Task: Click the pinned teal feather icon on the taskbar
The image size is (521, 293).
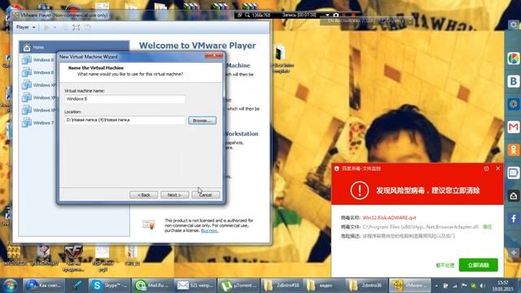Action: 77,286
